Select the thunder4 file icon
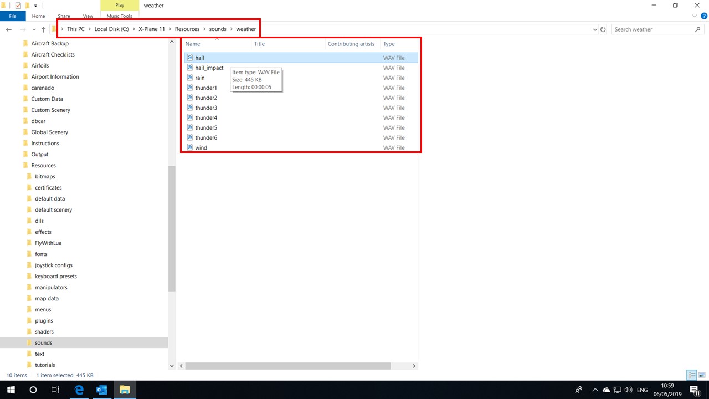This screenshot has width=709, height=399. click(x=190, y=117)
